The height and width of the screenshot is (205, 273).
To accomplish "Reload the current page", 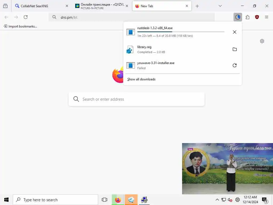I will [26, 17].
